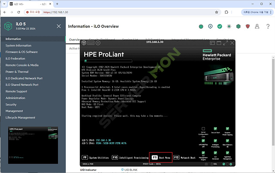Image resolution: width=275 pixels, height=173 pixels.
Task: Toggle the Agentless Management checkbox
Action: click(227, 153)
